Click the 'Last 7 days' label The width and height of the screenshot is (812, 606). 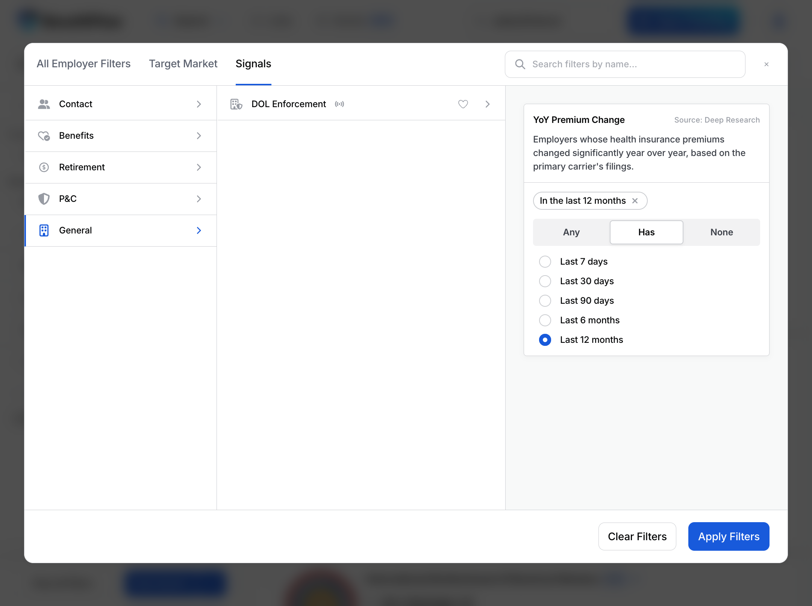point(584,262)
